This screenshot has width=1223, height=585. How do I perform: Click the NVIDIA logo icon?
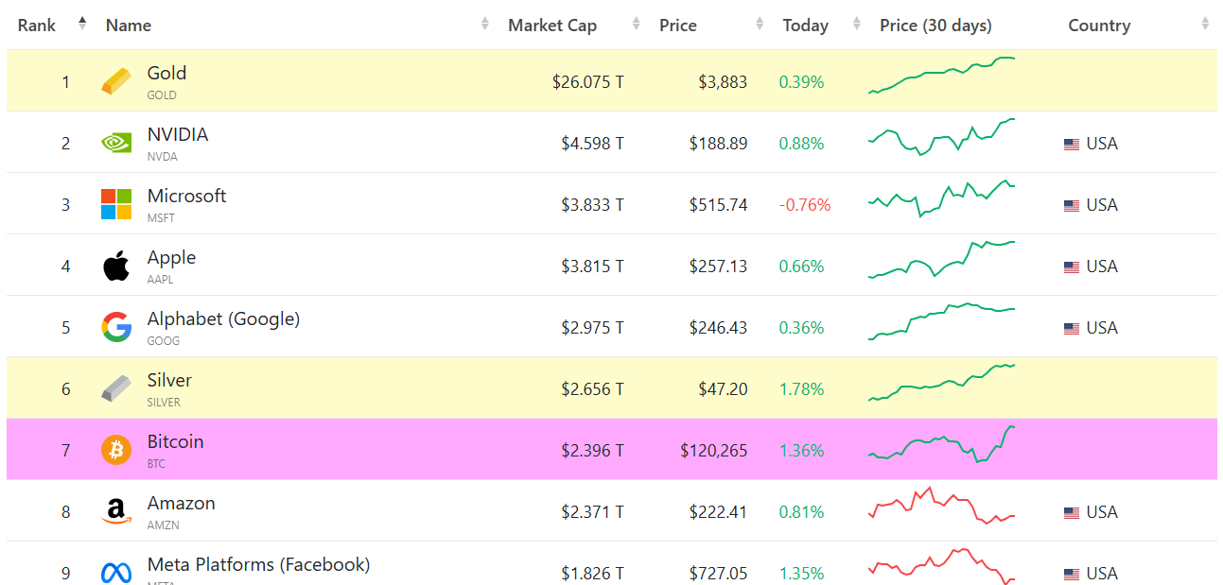pyautogui.click(x=116, y=144)
